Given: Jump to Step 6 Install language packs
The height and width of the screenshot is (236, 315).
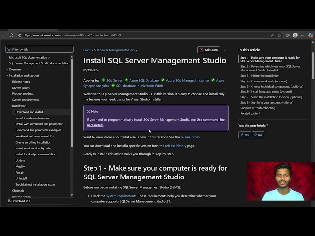Looking at the screenshot, I should [266, 92].
